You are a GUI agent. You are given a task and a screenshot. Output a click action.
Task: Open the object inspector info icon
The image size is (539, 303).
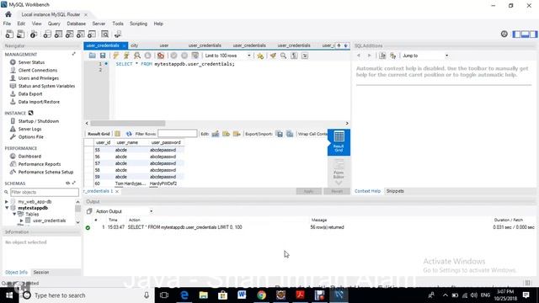(x=34, y=34)
